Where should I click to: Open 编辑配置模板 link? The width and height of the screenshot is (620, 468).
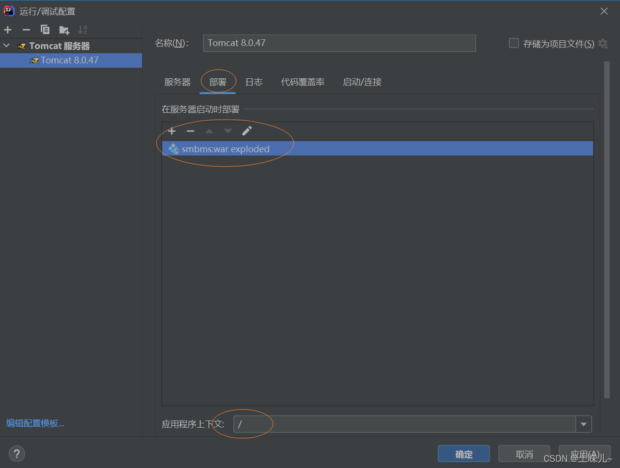[35, 423]
